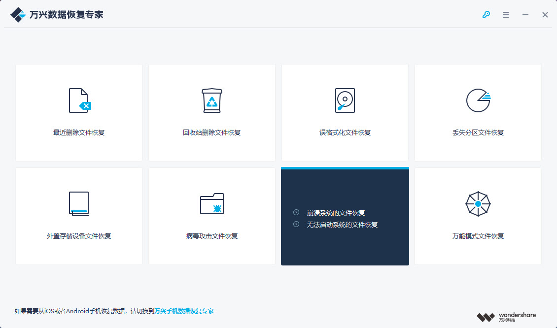557x328 pixels.
Task: Select 病毒攻击文件恢复 label
Action: tap(212, 236)
